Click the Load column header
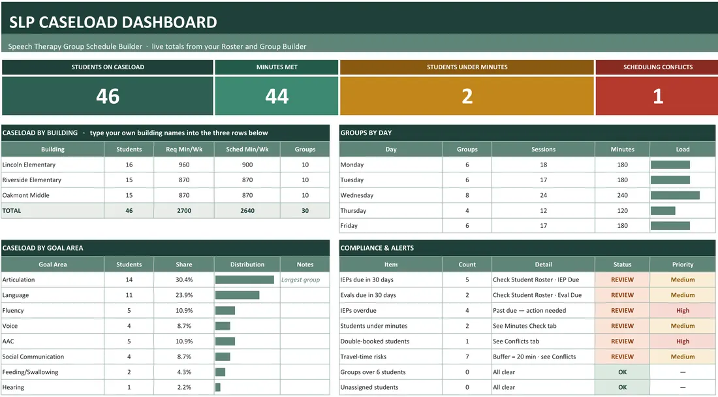The image size is (718, 397). pyautogui.click(x=682, y=150)
